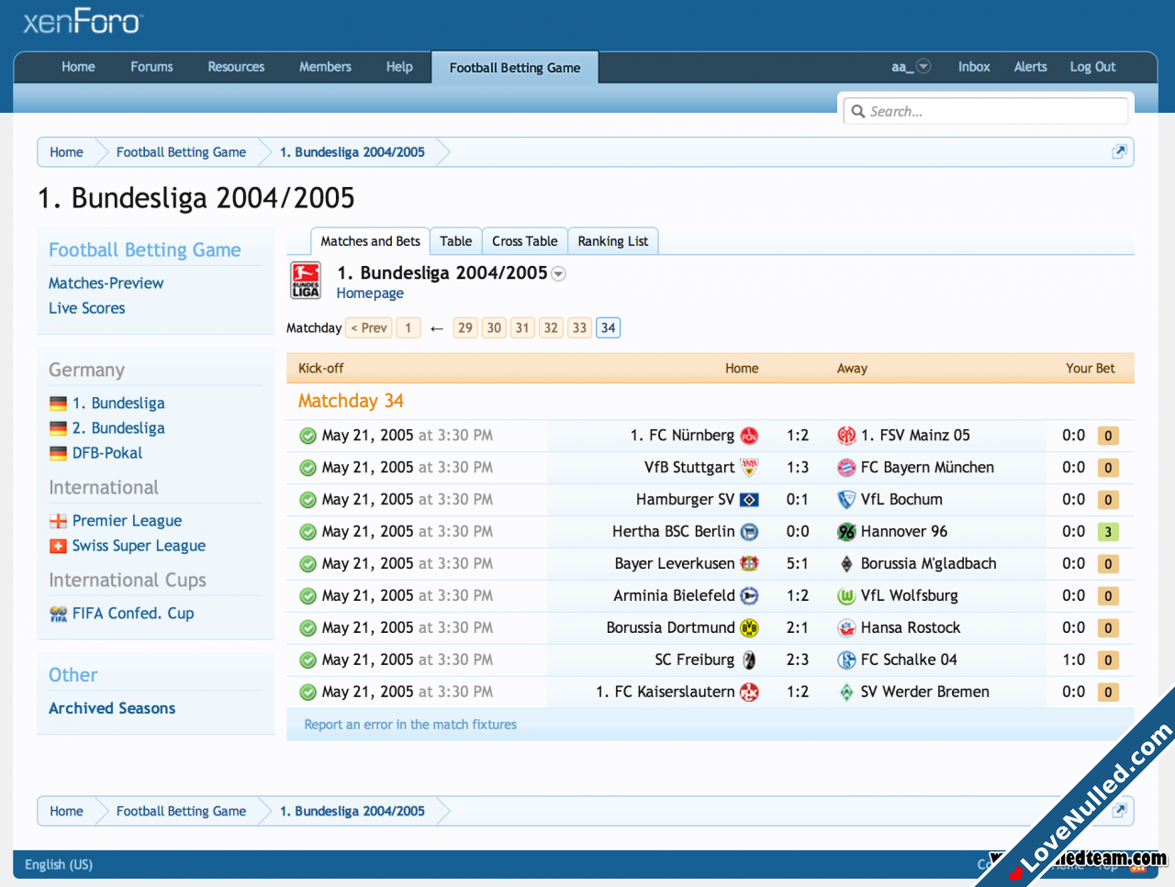Click the Hannover 96 crest
The image size is (1175, 887).
click(846, 532)
